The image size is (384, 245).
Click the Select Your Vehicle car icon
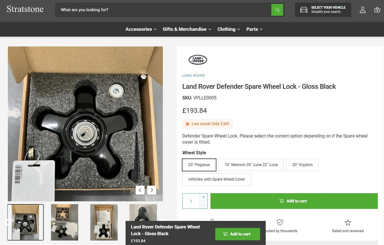304,10
